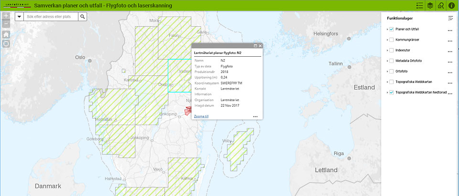This screenshot has width=459, height=196.
Task: Open the info about icon
Action: [x=451, y=6]
